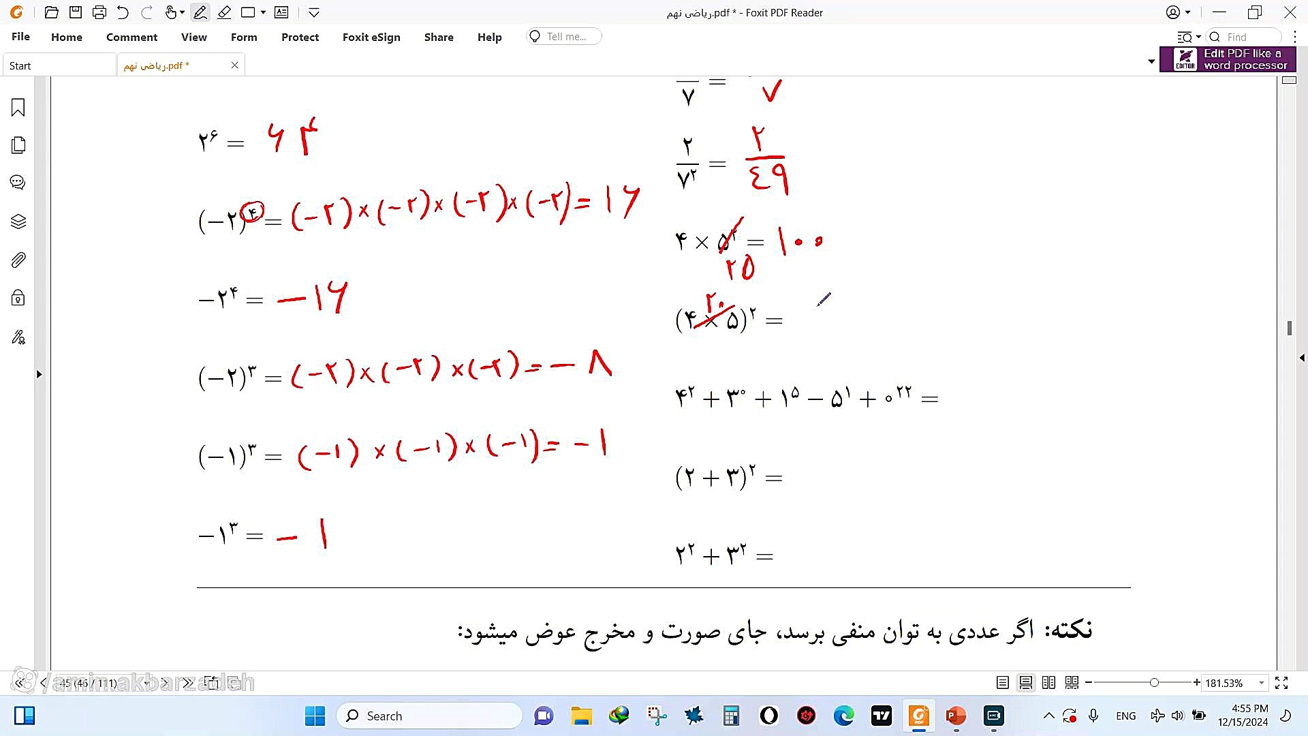Open the Attachments panel paperclip icon
Screen dimensions: 1308x736
tap(18, 260)
